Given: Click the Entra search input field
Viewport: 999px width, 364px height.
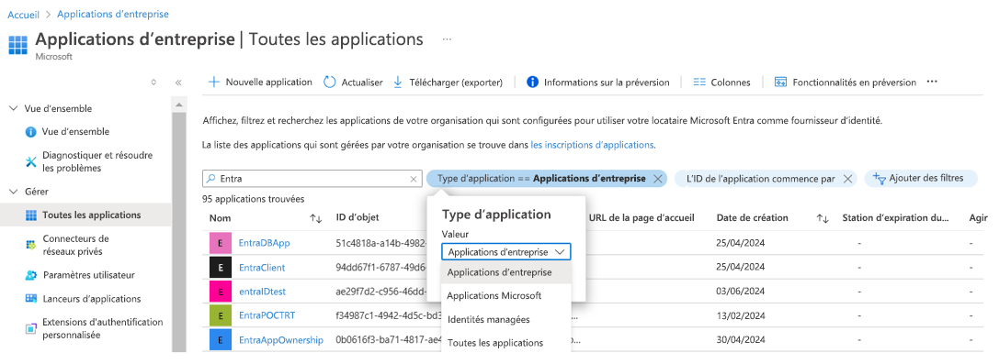Looking at the screenshot, I should click(x=312, y=179).
